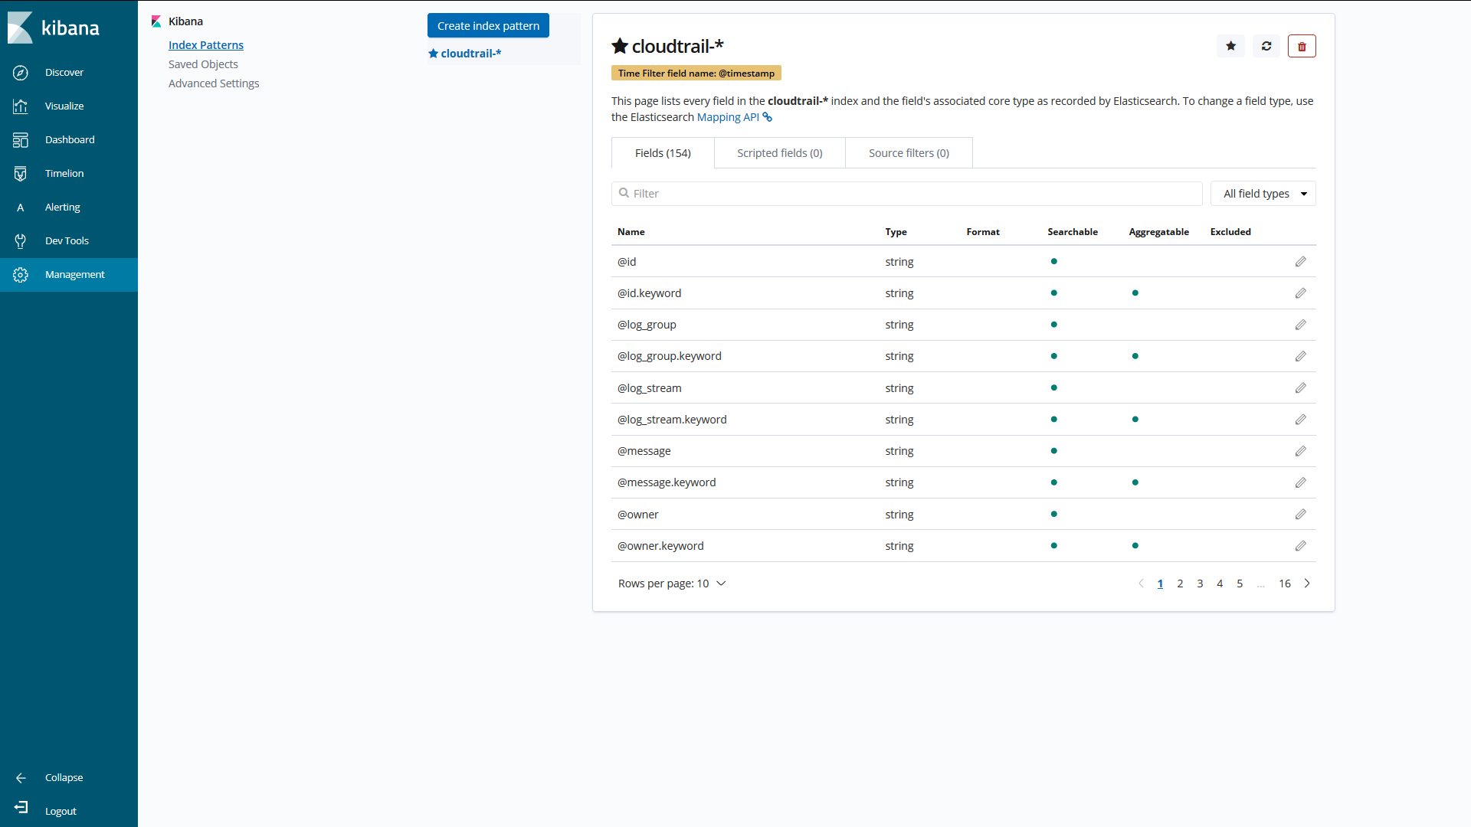The height and width of the screenshot is (827, 1471).
Task: Click inside the field Filter box
Action: point(904,193)
